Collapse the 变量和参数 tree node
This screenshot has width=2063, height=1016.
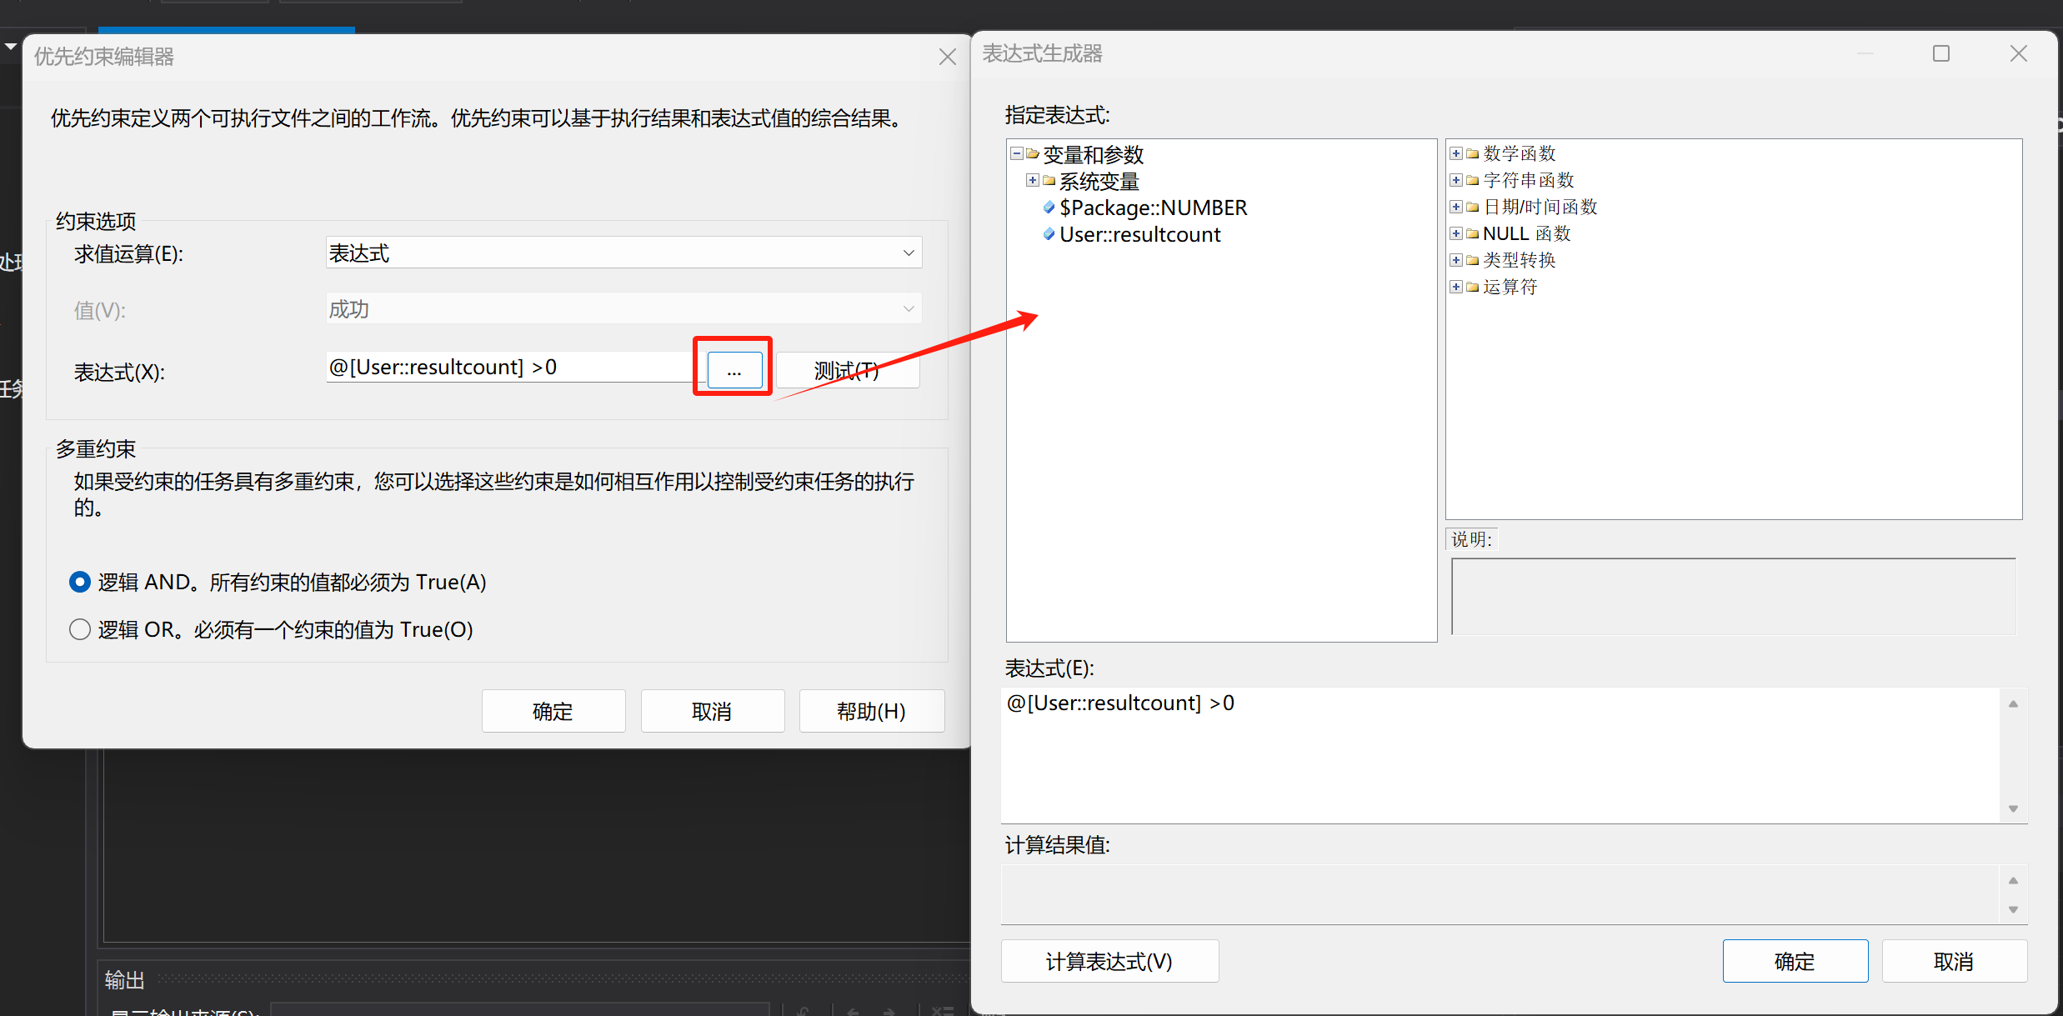[x=1016, y=154]
